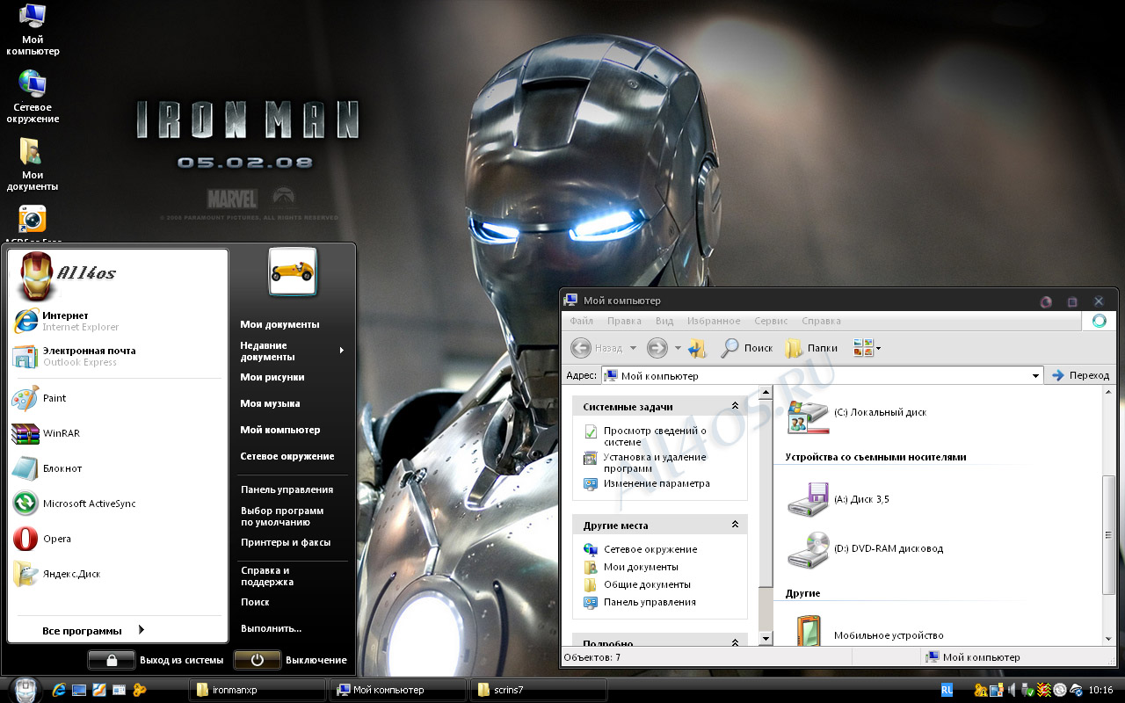This screenshot has height=703, width=1125.
Task: Click Выход из системы button
Action: tap(156, 660)
